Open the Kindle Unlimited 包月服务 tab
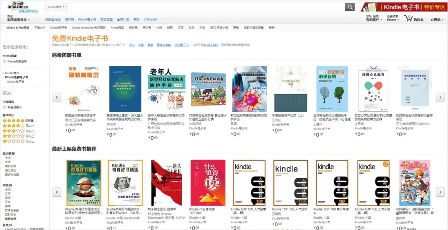This screenshot has height=230, width=448. (89, 28)
